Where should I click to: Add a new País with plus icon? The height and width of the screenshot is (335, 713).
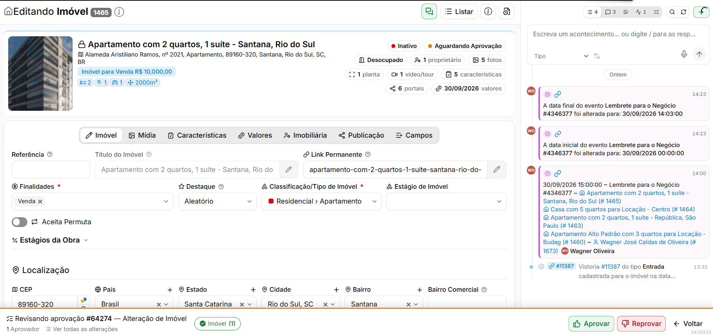coord(170,290)
